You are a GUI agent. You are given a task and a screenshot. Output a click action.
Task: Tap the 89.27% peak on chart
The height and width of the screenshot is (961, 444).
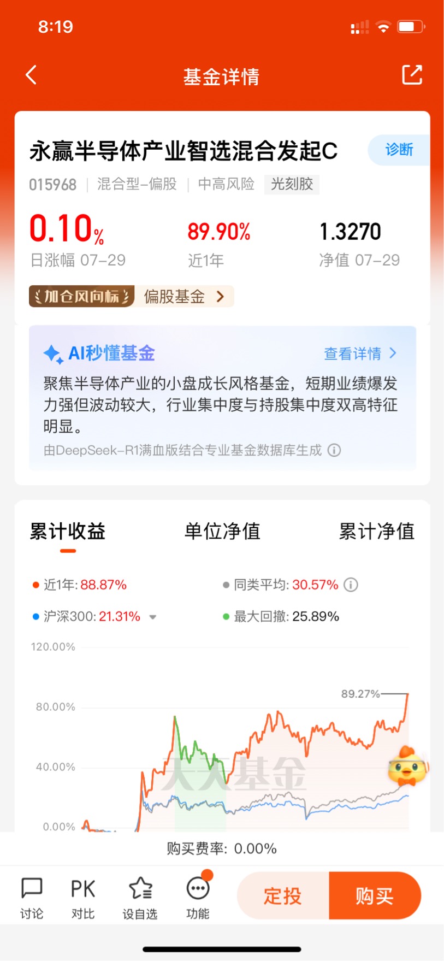360,694
